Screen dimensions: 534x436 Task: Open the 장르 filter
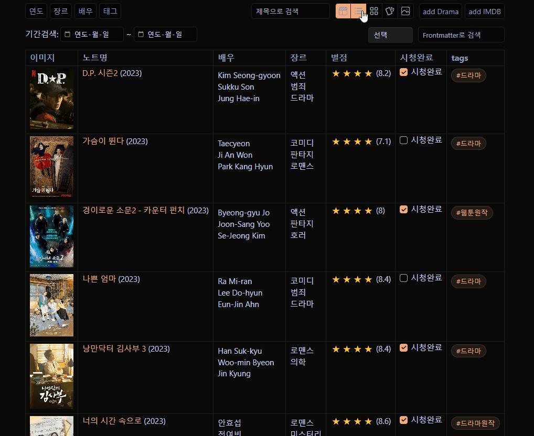click(x=61, y=11)
